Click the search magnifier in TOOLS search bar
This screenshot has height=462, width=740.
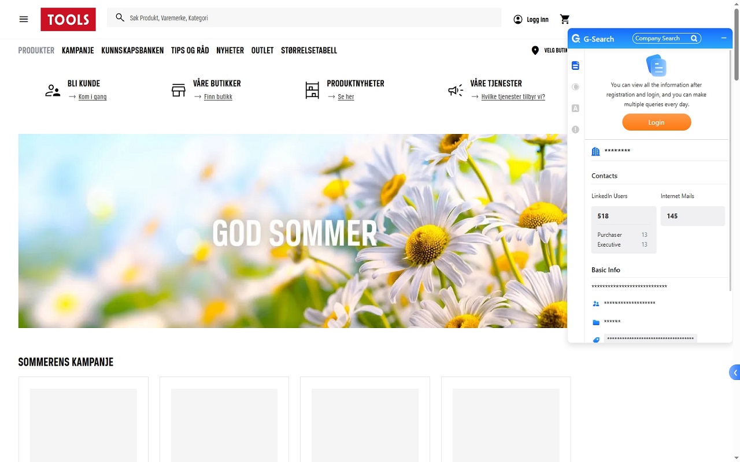pos(120,17)
